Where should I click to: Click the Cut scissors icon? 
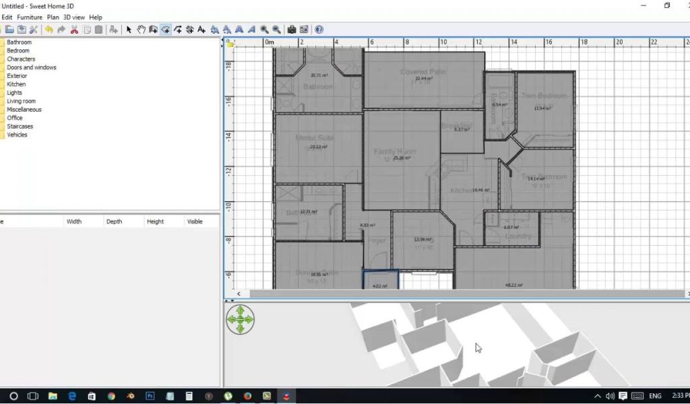pos(74,30)
